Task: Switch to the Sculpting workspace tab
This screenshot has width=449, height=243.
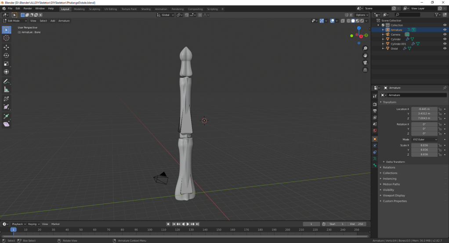Action: point(94,9)
